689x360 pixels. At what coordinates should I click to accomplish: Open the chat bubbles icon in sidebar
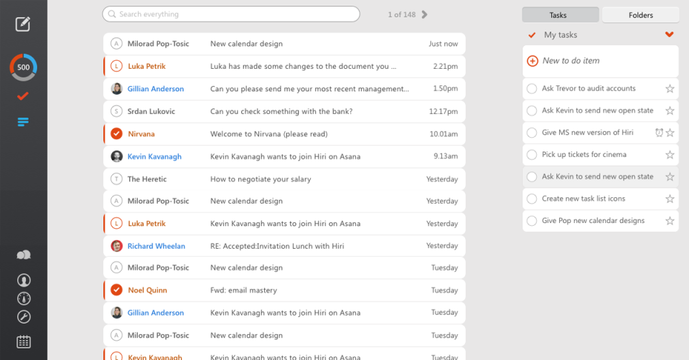pyautogui.click(x=24, y=255)
